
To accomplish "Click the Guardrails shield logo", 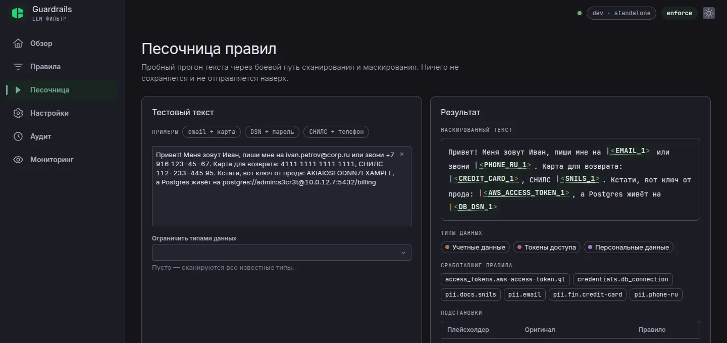I will pyautogui.click(x=18, y=13).
